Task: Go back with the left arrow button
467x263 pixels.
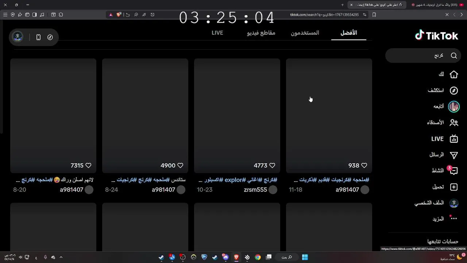Action: [x=454, y=15]
